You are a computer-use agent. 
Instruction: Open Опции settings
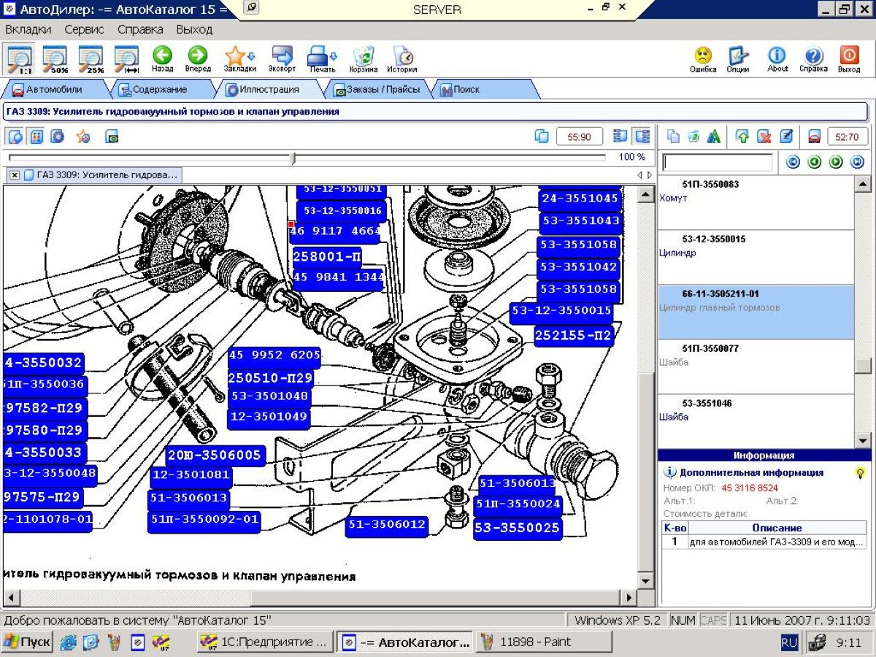pyautogui.click(x=738, y=58)
